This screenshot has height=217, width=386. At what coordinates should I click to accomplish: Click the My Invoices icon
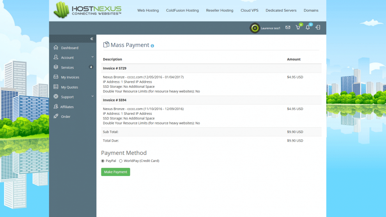point(56,77)
